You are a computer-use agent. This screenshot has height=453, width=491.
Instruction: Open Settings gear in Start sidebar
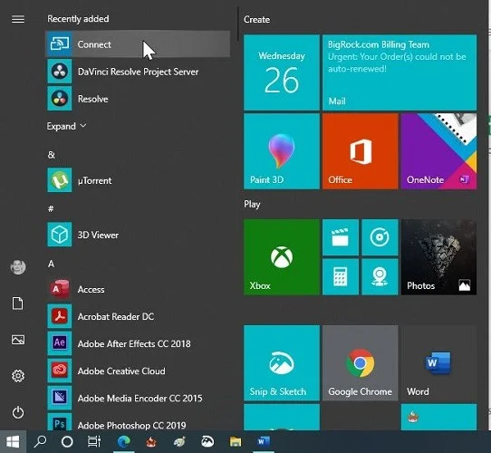tap(18, 376)
